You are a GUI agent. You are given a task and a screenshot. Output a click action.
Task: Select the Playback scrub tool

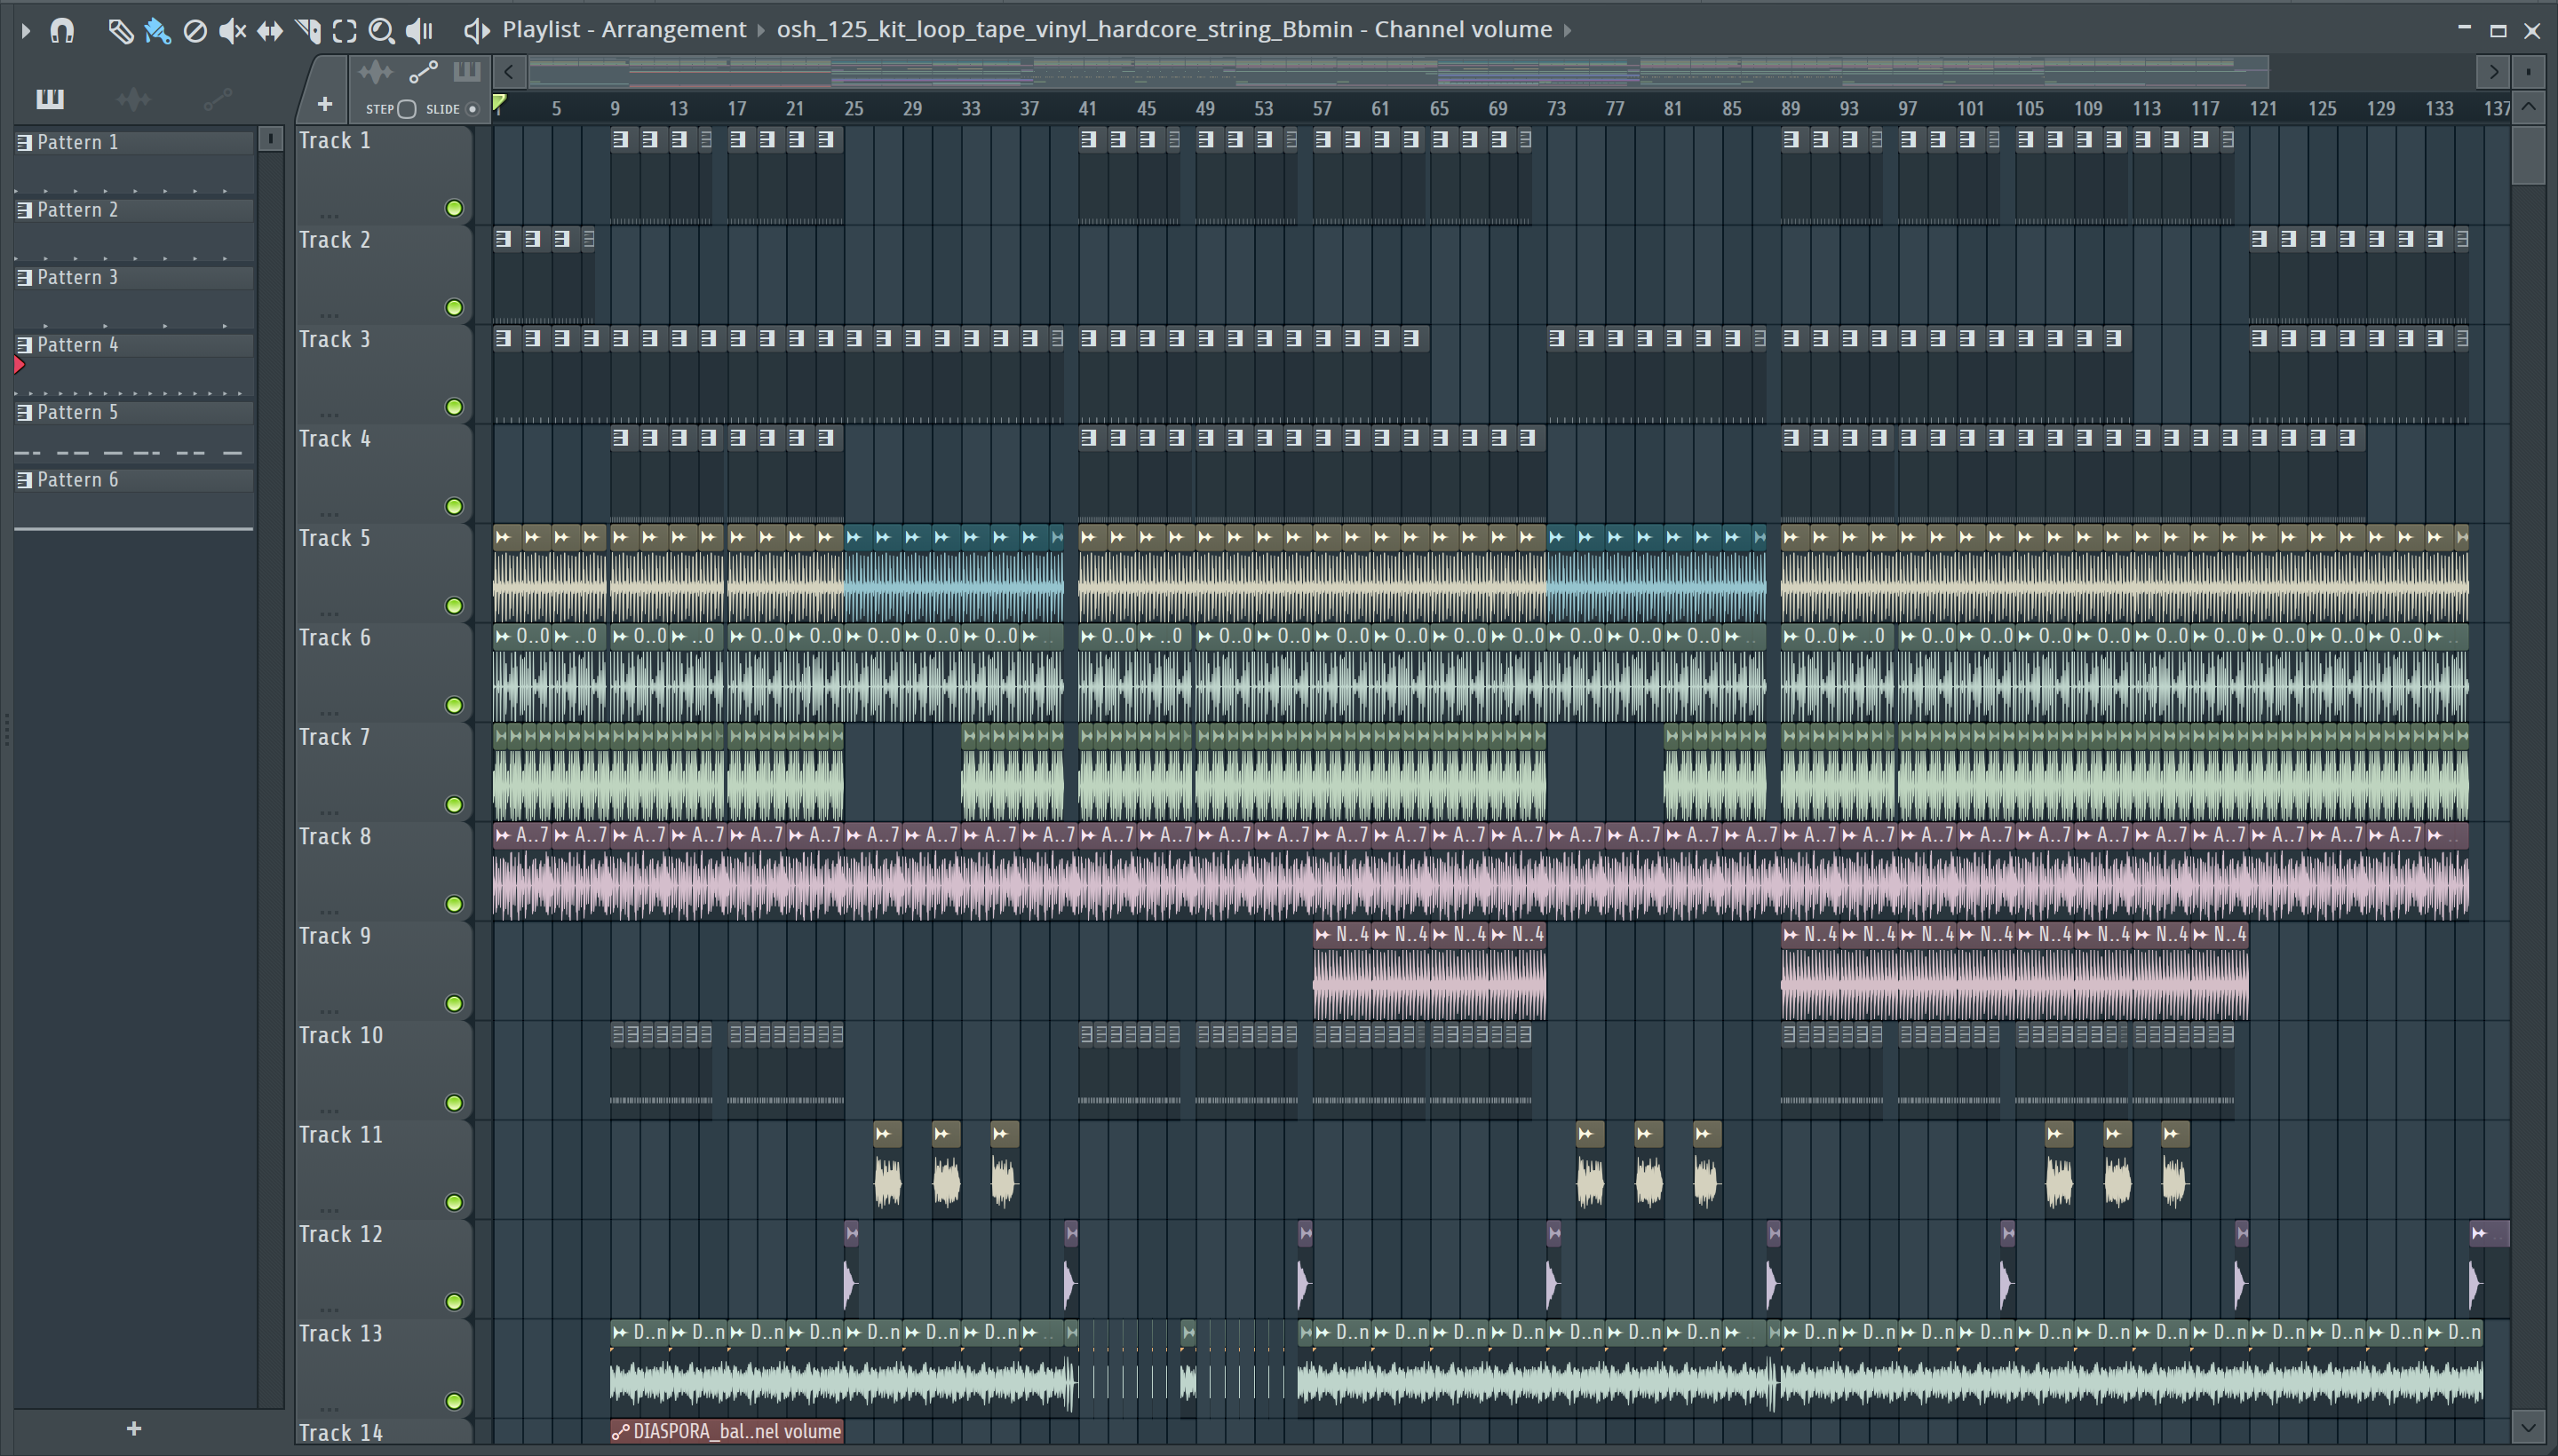(419, 31)
